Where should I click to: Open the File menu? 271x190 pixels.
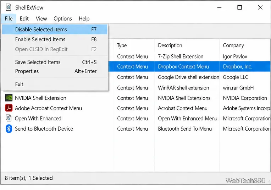coord(9,18)
